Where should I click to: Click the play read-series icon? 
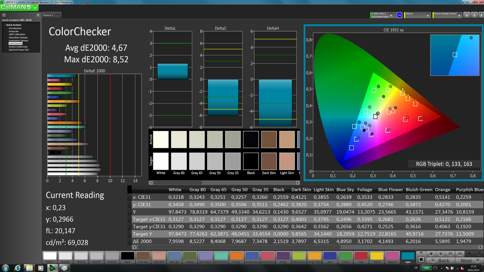441,254
